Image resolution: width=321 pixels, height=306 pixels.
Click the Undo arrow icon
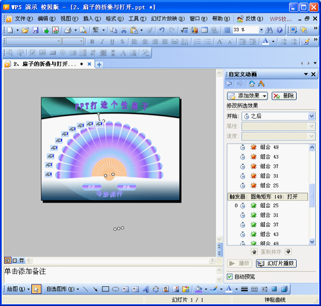pos(162,30)
